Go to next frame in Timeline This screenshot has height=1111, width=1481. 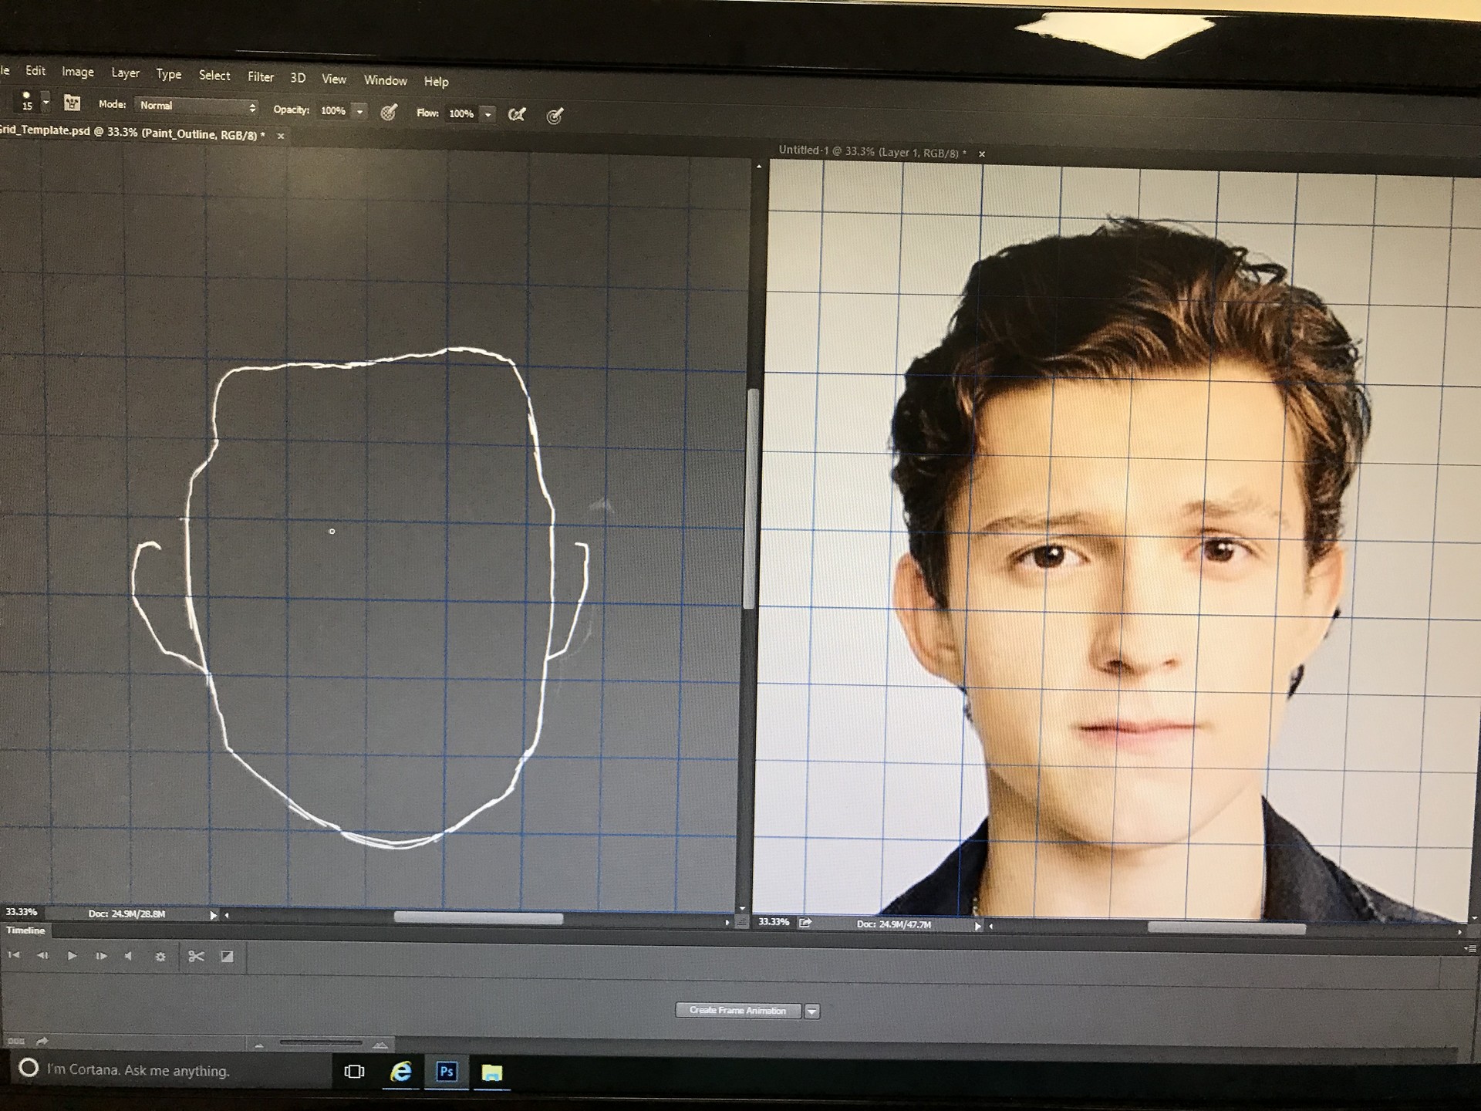pyautogui.click(x=100, y=956)
